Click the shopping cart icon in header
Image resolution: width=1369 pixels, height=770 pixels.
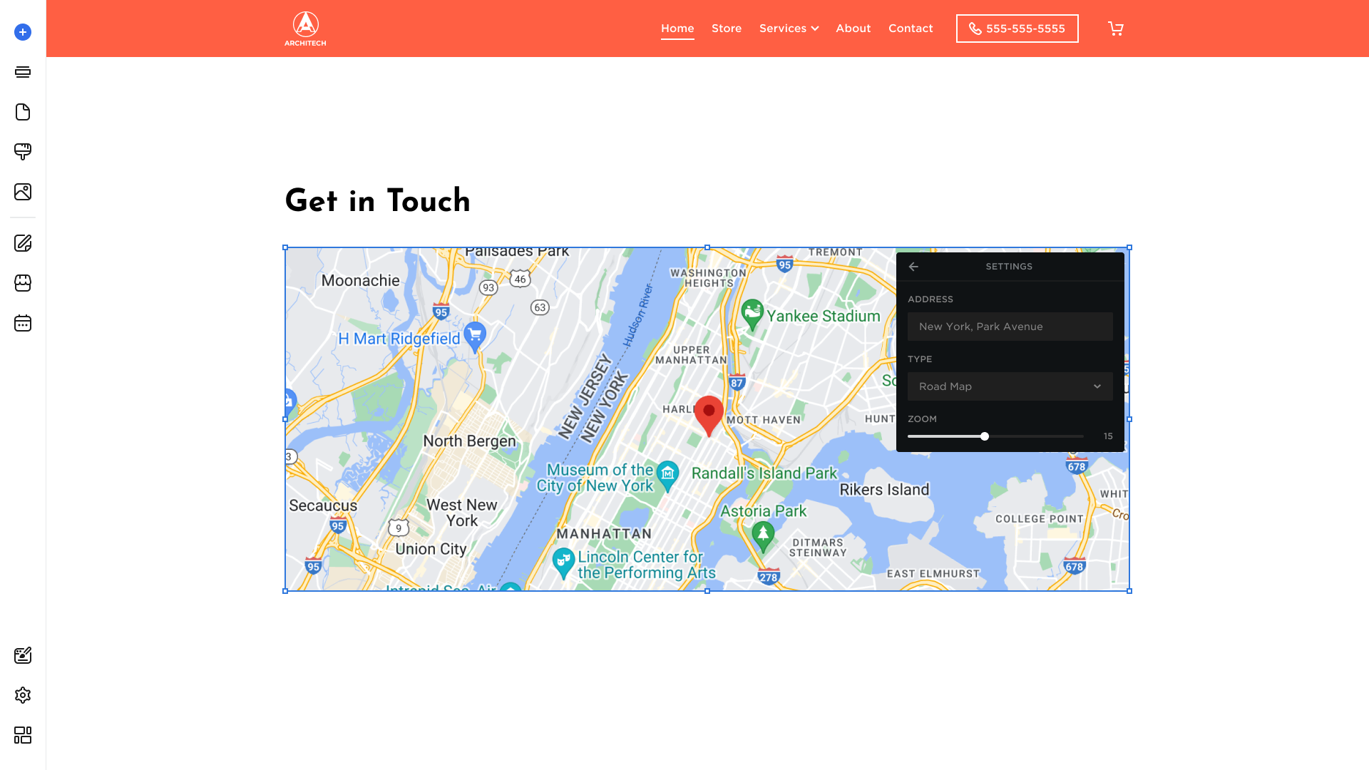(x=1116, y=29)
